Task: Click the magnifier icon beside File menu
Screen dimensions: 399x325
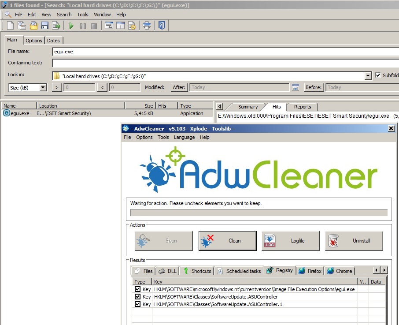Action: click(x=8, y=14)
